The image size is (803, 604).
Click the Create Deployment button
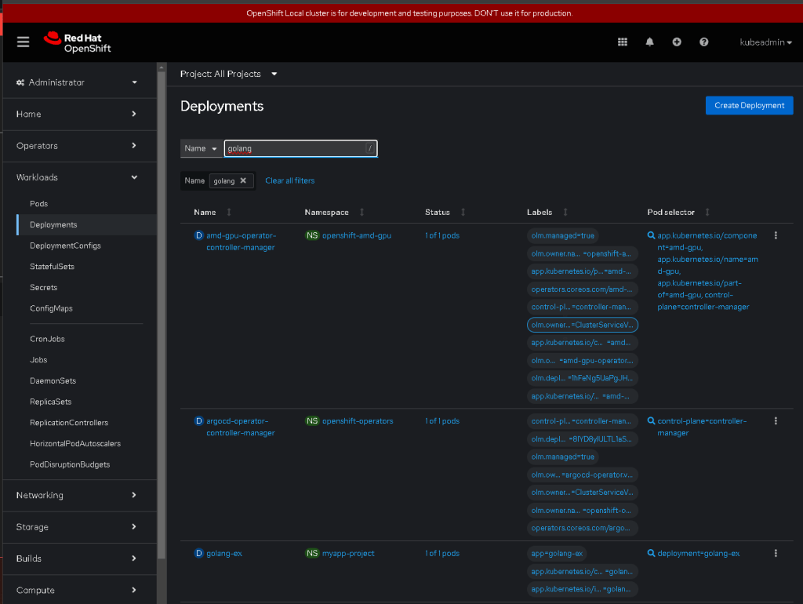pyautogui.click(x=749, y=106)
